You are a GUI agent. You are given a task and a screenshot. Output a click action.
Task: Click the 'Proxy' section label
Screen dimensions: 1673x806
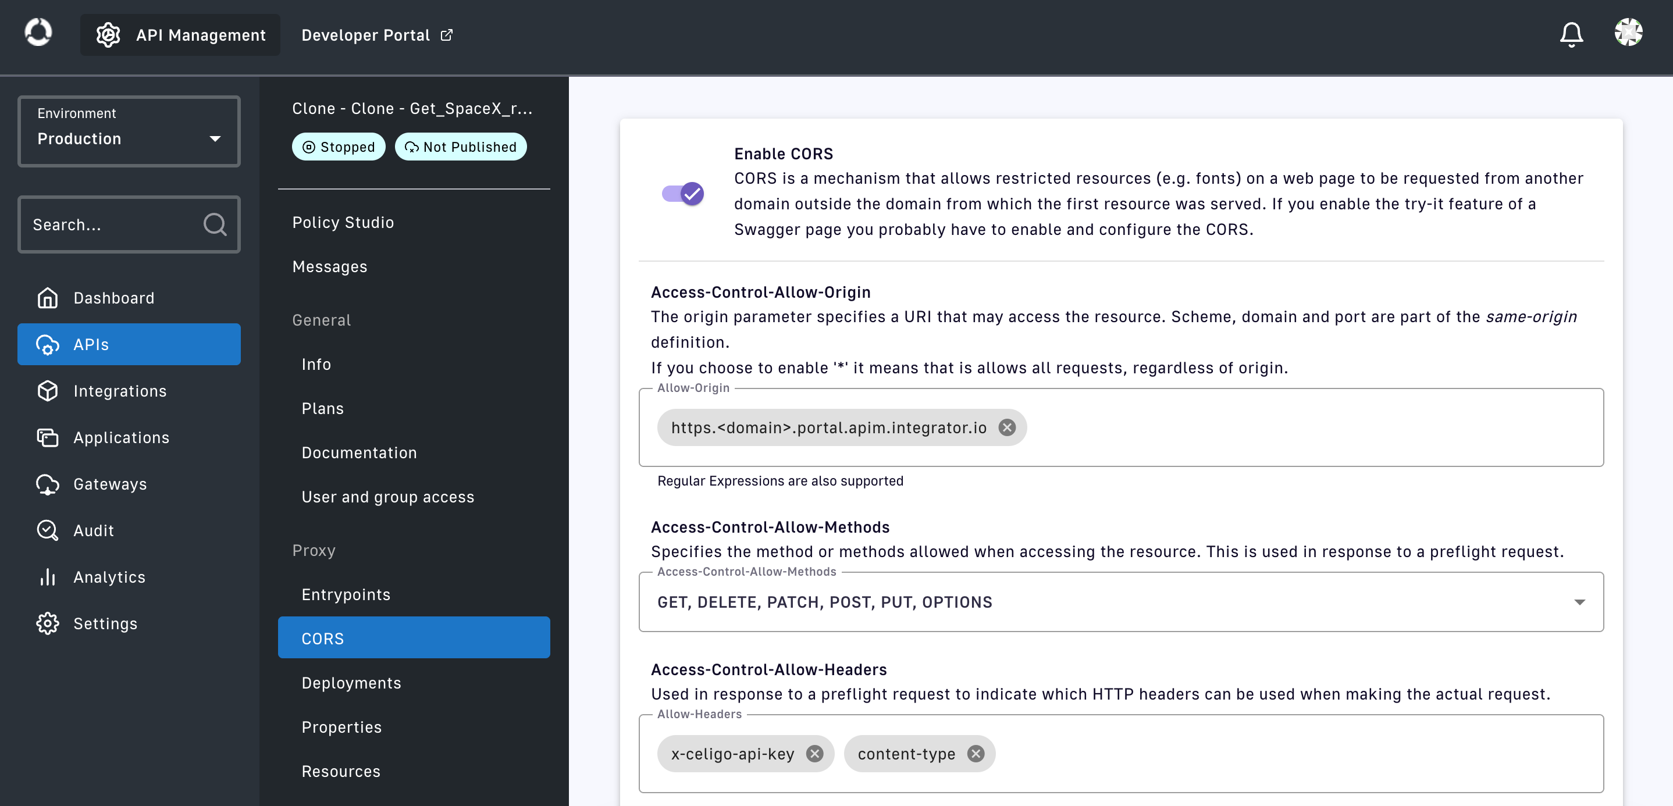coord(314,550)
